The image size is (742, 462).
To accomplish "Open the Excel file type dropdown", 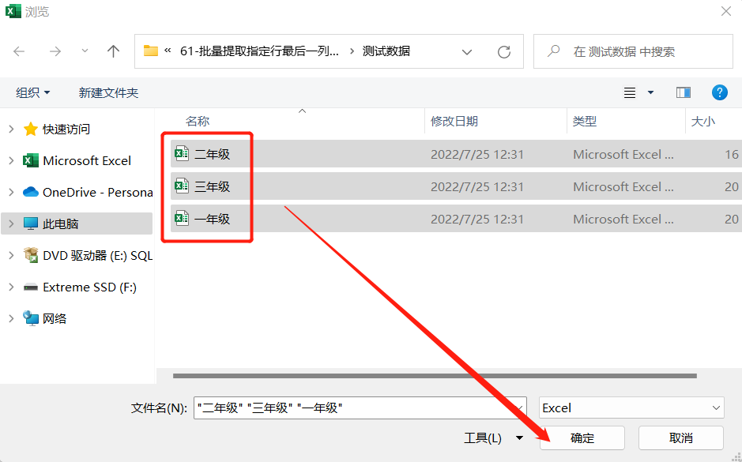I will coord(631,408).
